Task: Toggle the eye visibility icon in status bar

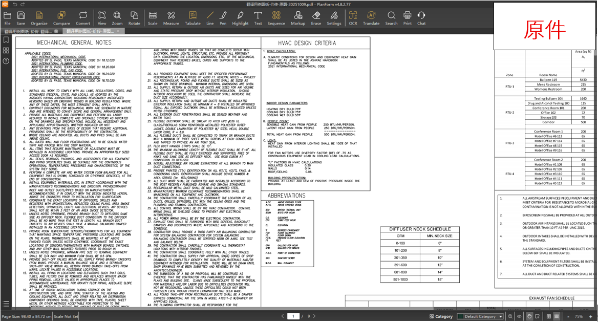Action: click(x=519, y=316)
